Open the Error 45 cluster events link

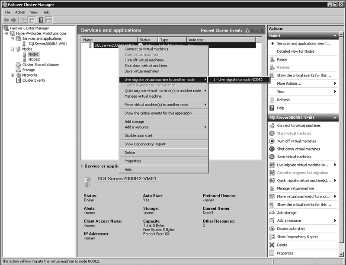tap(257, 30)
